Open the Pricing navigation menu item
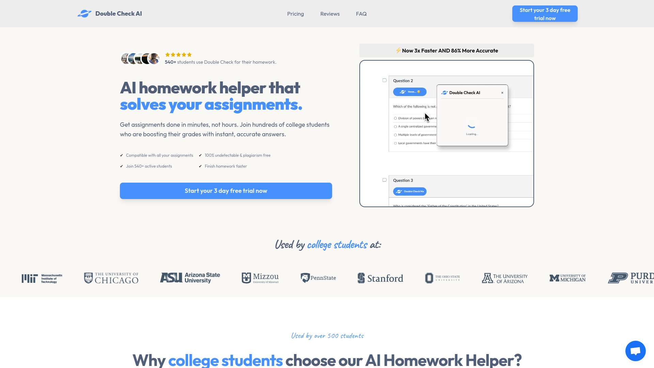 (x=295, y=14)
